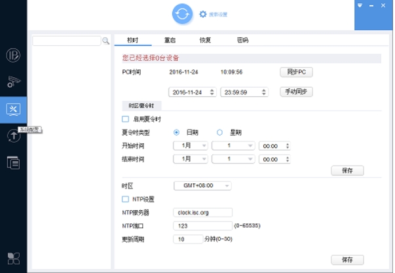Click the (0-65535) port range text

pos(247,226)
